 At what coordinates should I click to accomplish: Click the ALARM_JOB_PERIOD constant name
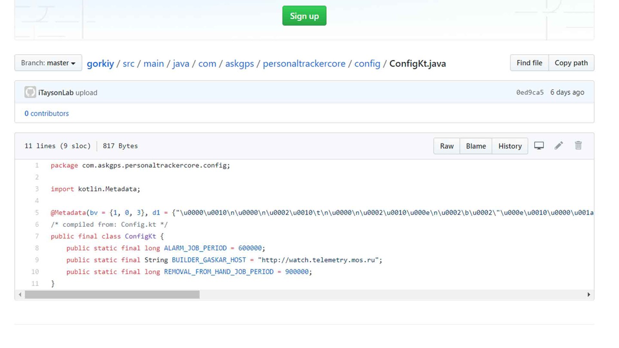[x=195, y=248]
